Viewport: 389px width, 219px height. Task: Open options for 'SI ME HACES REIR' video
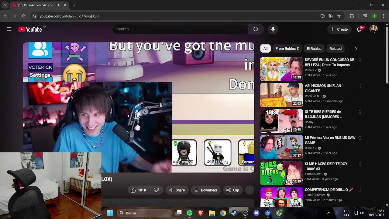point(360,164)
